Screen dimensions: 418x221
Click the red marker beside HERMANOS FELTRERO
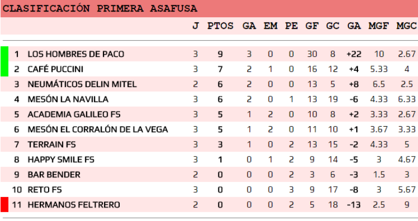click(4, 205)
